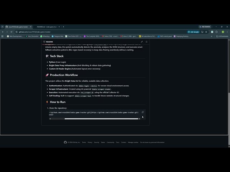230x172 pixels.
Task: Open the Chrome profile avatar
Action: click(x=223, y=32)
